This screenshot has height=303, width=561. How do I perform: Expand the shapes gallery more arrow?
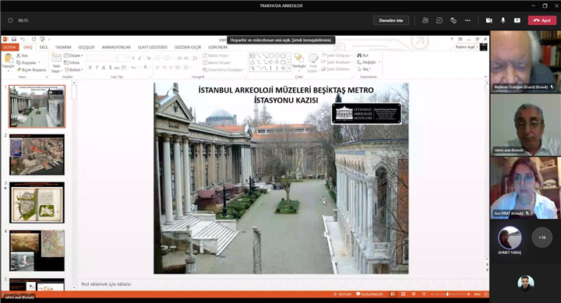(x=289, y=69)
